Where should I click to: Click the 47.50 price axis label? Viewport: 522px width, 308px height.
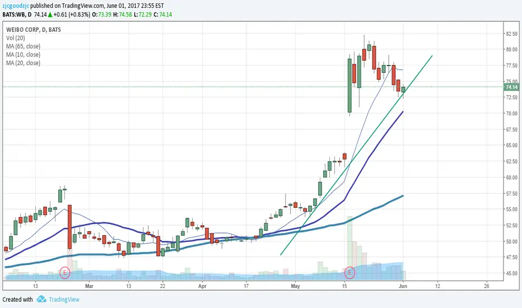pyautogui.click(x=512, y=257)
